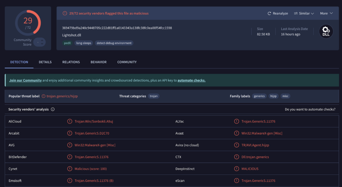Click the alert icon beside Avast's detection

pyautogui.click(x=236, y=133)
